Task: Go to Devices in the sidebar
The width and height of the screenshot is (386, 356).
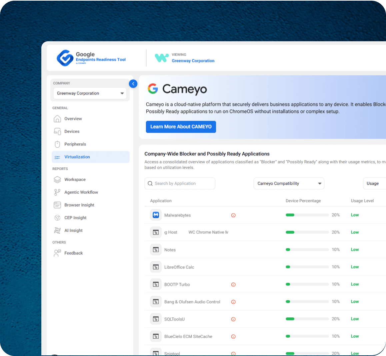Action: [91, 131]
